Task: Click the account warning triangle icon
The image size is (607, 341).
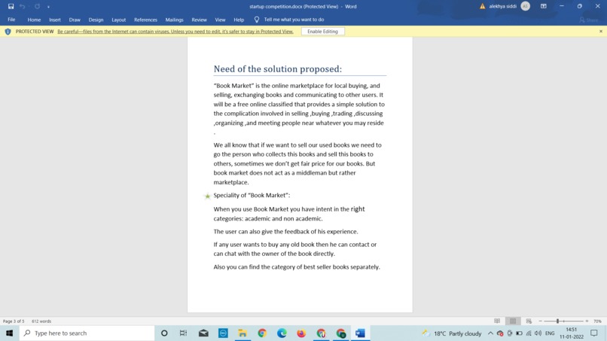Action: [x=482, y=6]
